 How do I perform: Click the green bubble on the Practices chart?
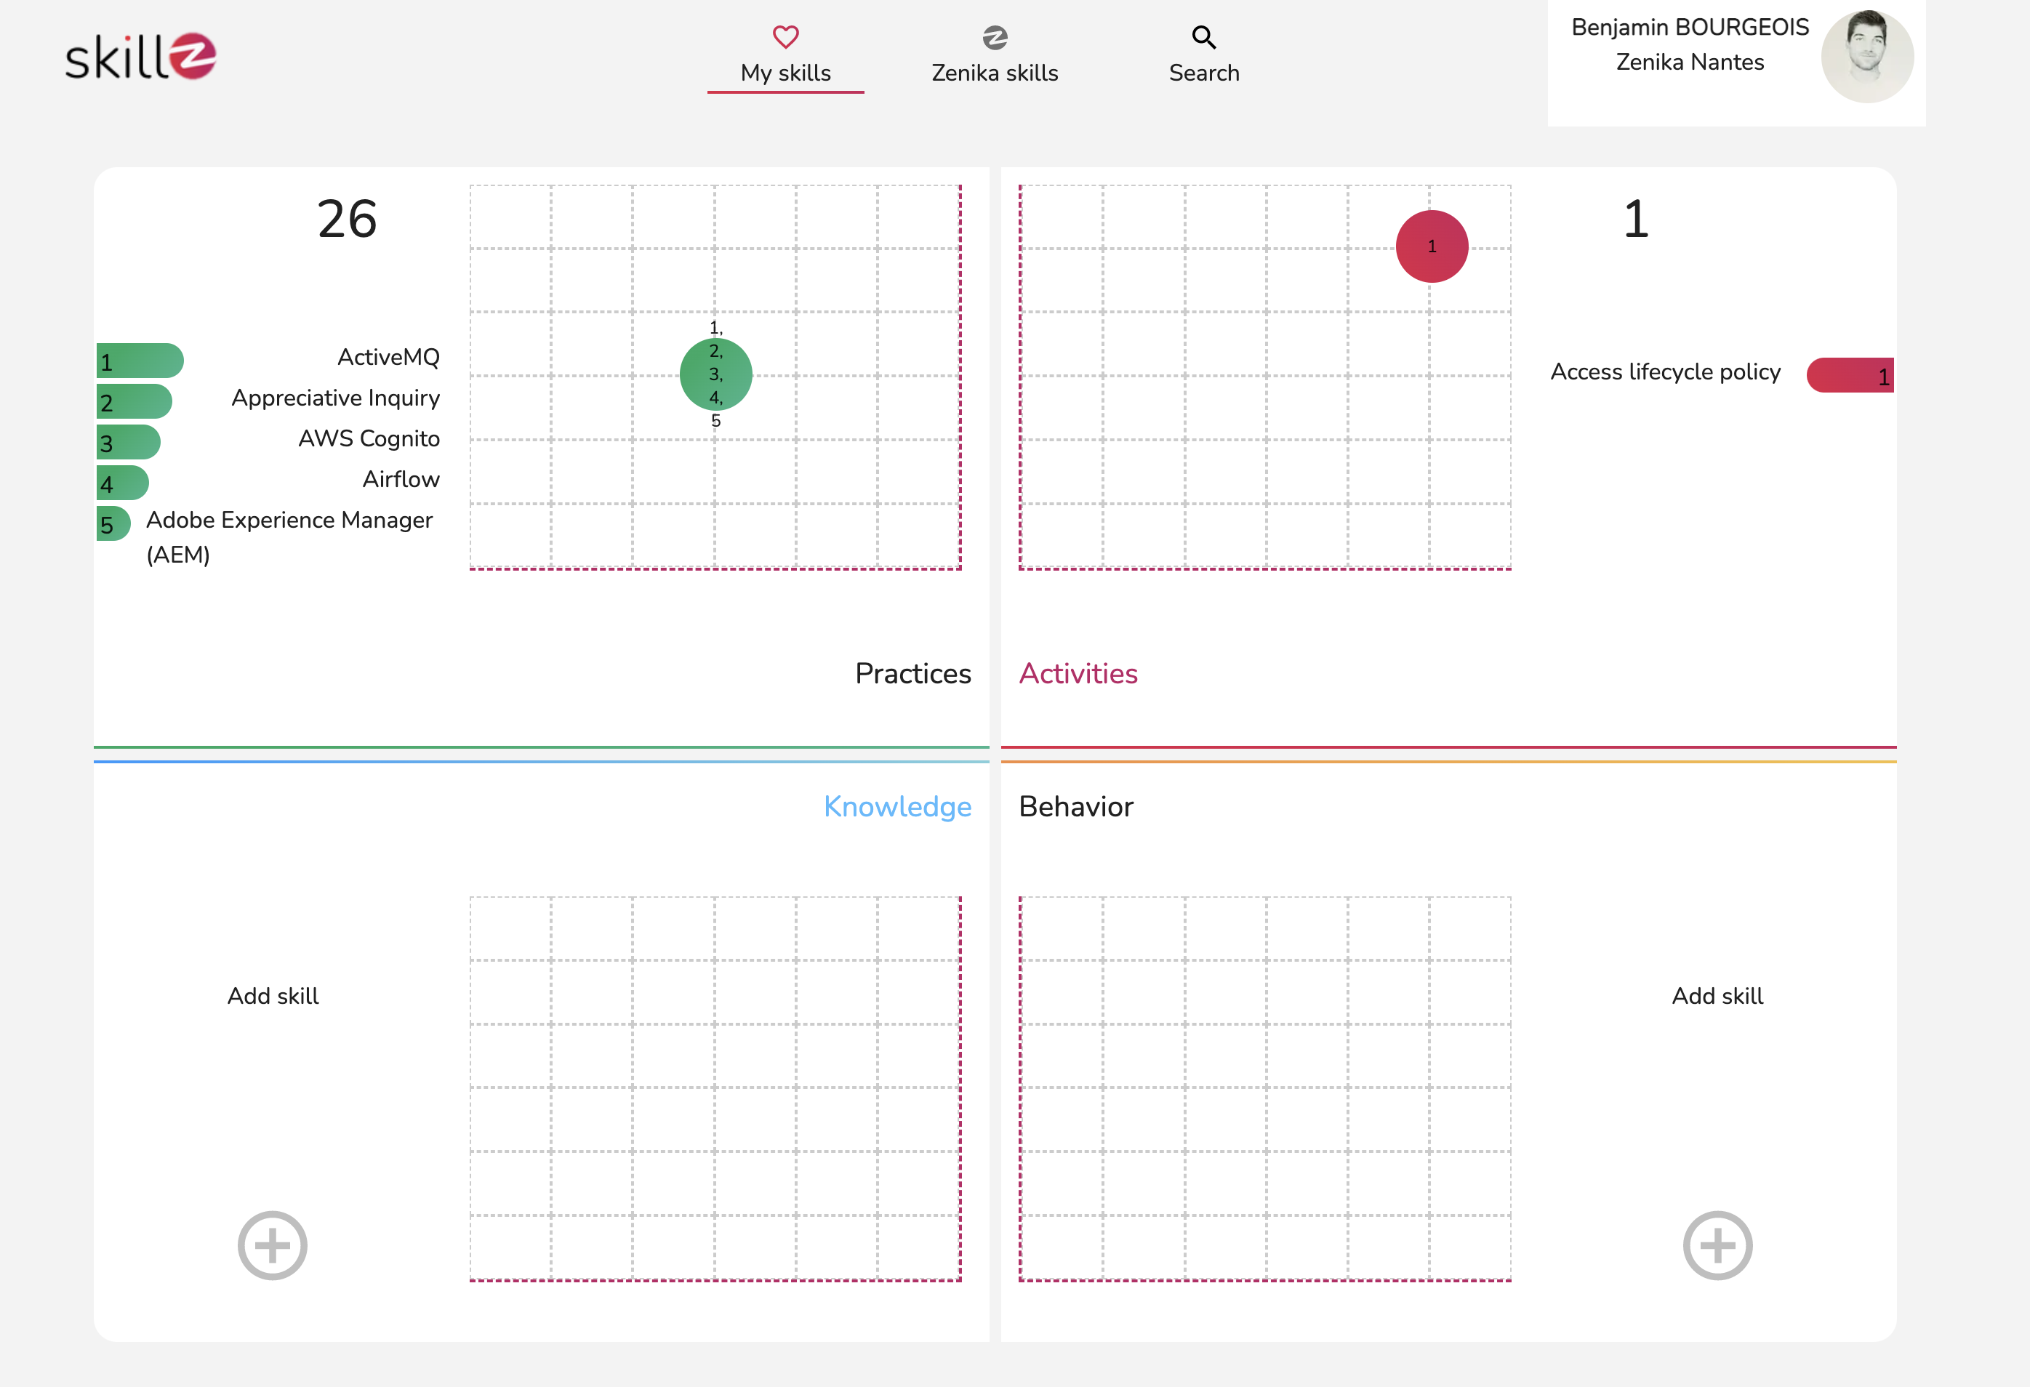coord(715,374)
